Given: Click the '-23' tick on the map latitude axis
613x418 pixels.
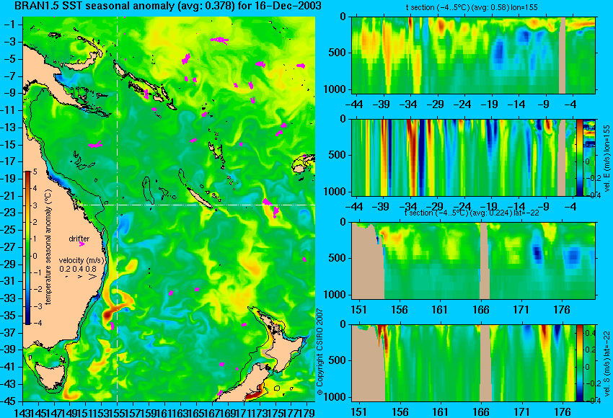Looking at the screenshot, I should [8, 213].
